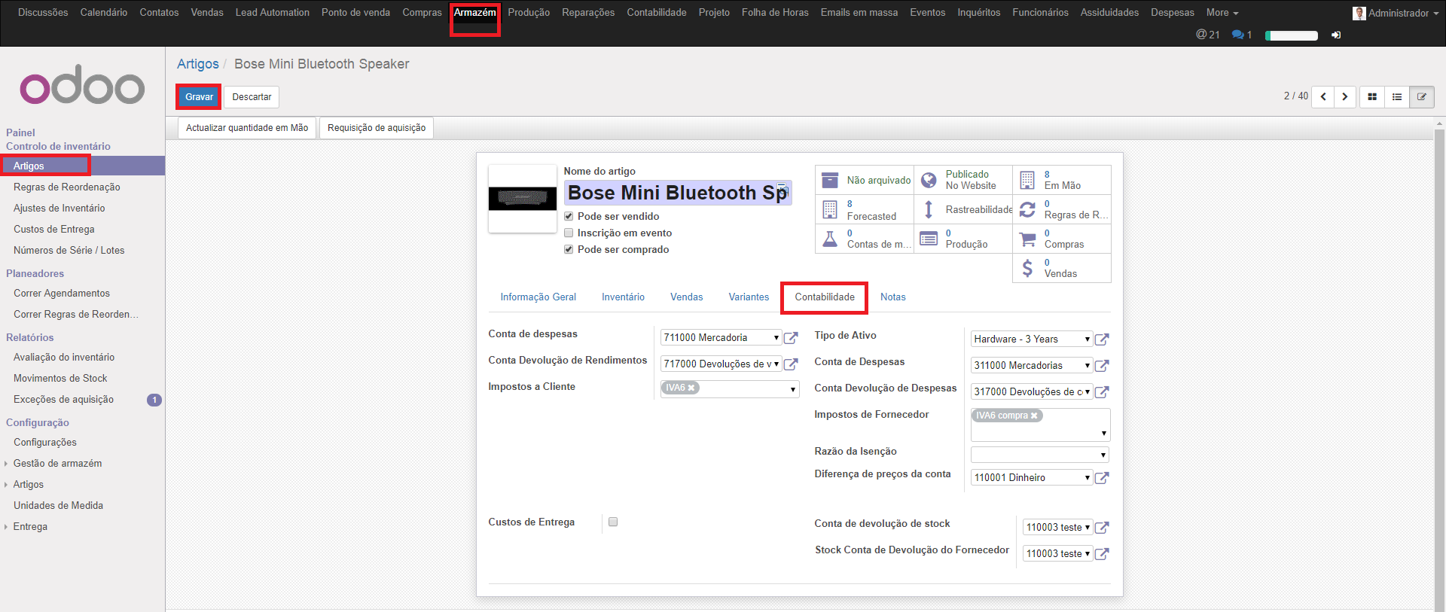Open the 711000 Mercadoria dropdown
The height and width of the screenshot is (612, 1446).
pos(721,338)
